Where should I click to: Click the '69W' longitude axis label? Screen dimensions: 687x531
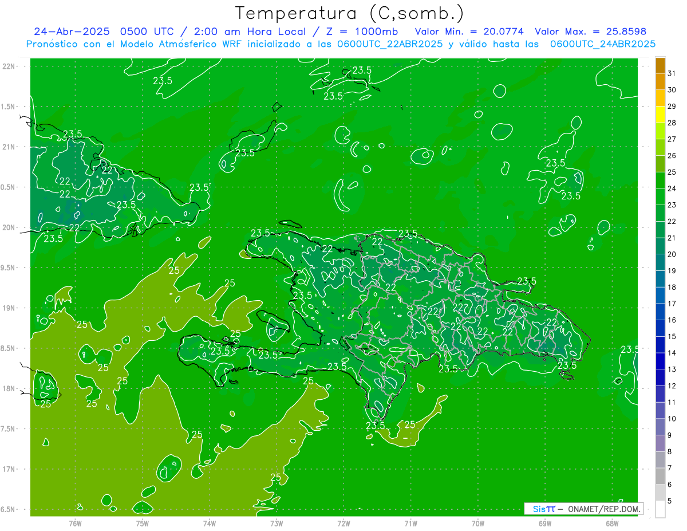[x=545, y=523]
